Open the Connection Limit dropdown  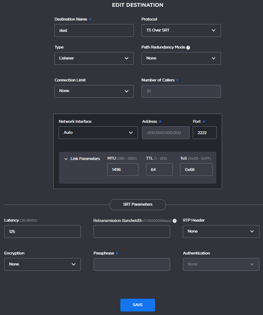click(x=94, y=91)
